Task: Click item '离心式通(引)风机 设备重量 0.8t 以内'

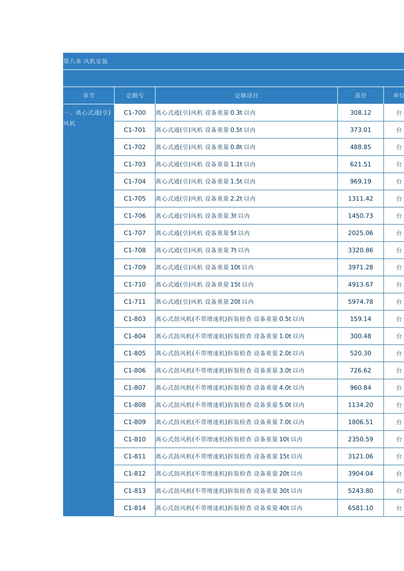Action: tap(206, 147)
